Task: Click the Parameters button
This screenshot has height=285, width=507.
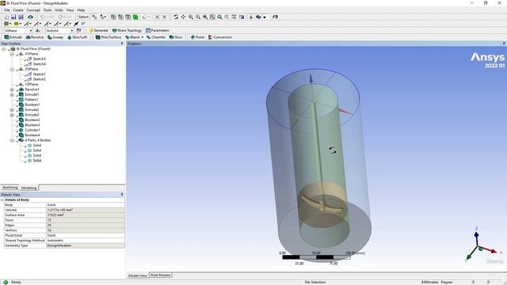Action: pos(158,30)
